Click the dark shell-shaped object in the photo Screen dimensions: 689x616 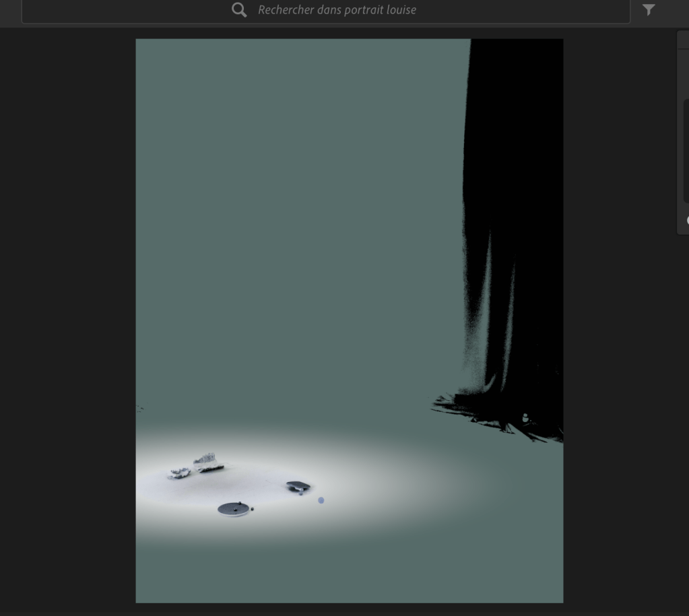coord(297,485)
